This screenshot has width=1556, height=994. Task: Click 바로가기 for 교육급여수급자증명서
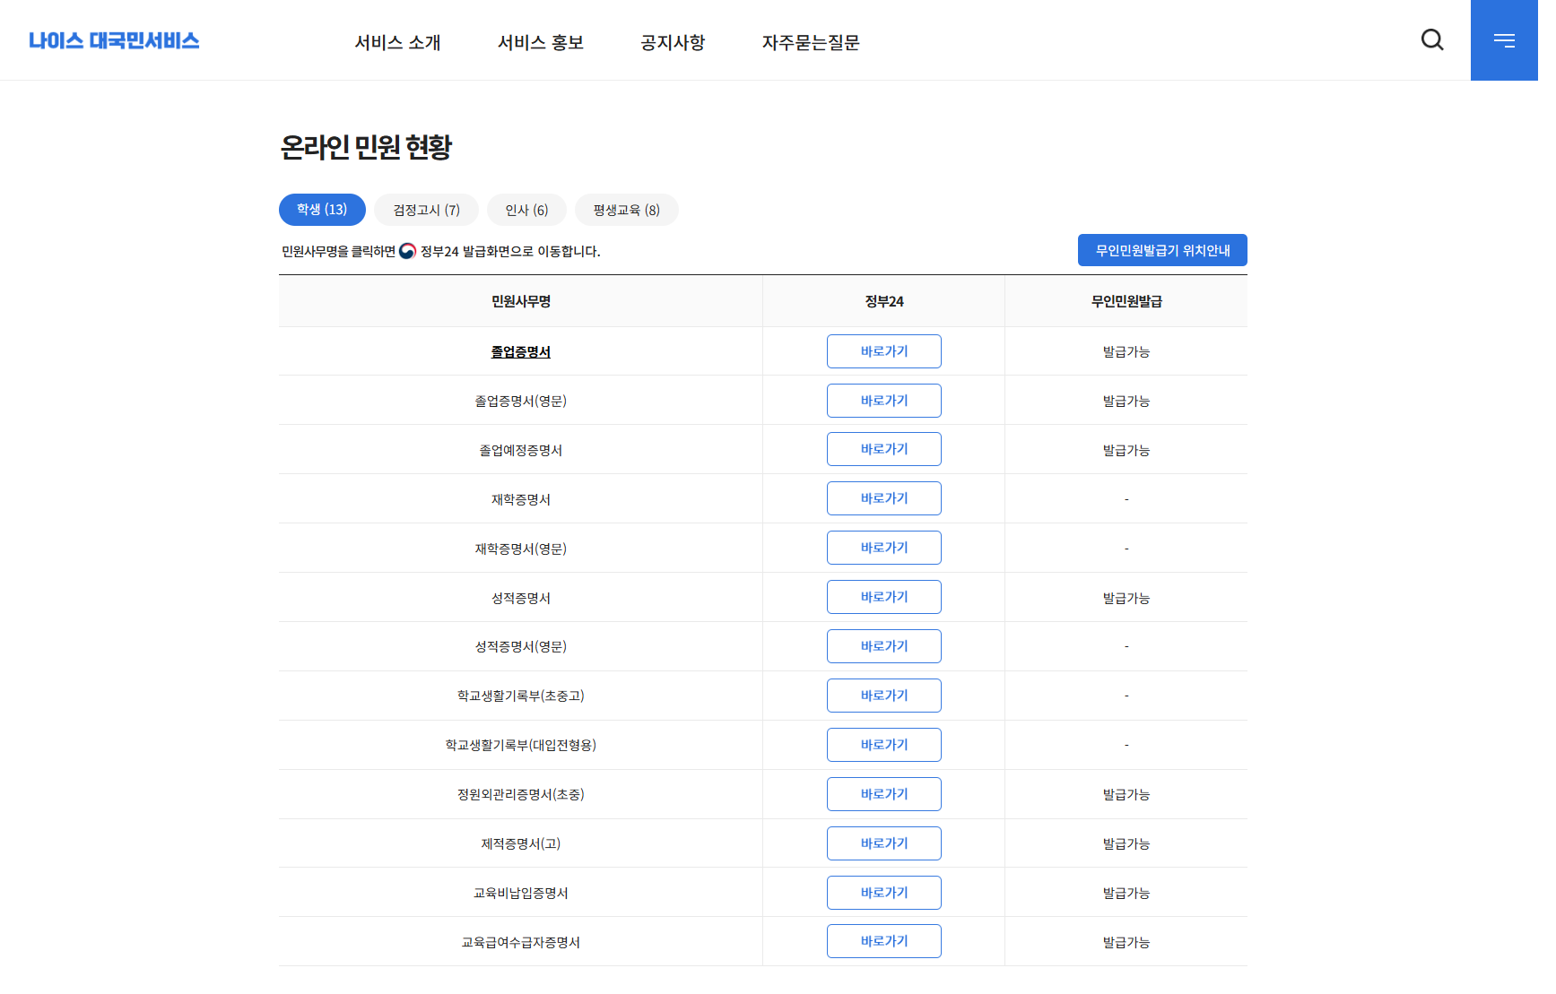click(884, 941)
